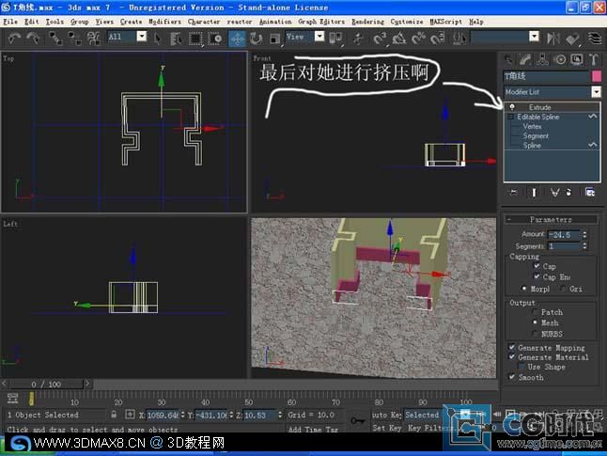Open the MAXScript menu

(446, 22)
